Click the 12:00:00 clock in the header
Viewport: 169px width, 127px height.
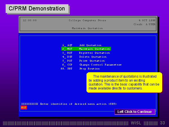[30, 20]
